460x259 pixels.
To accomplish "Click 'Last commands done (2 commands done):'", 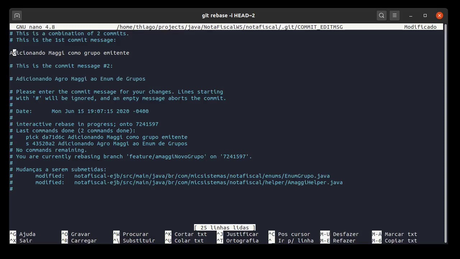I will [73, 131].
